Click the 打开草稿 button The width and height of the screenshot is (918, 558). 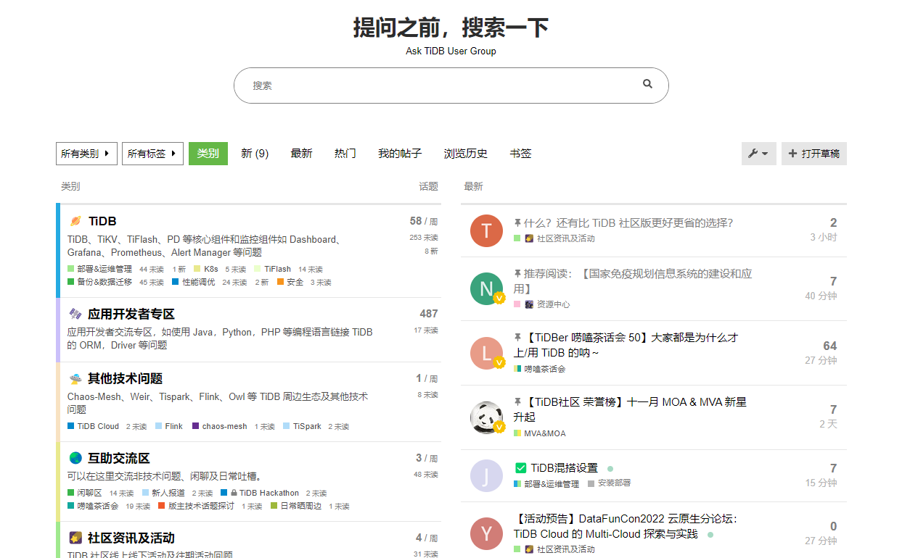(x=814, y=154)
